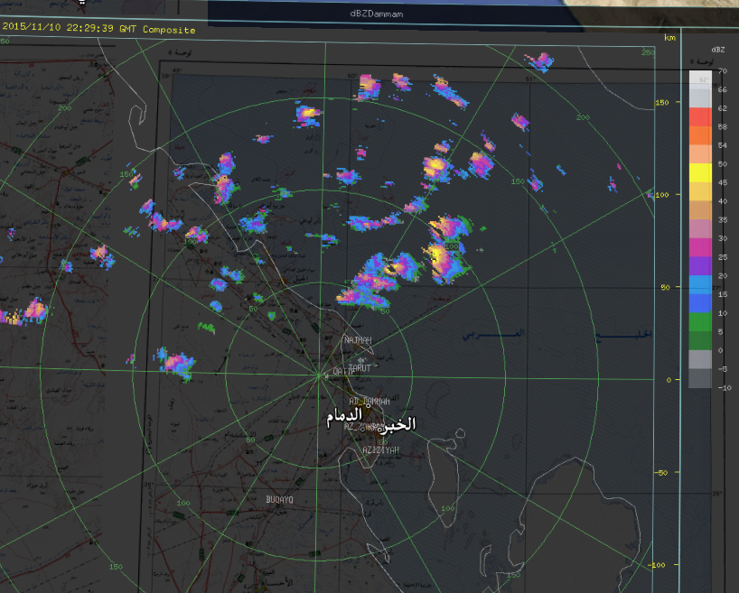The image size is (739, 593).
Task: Click the -100 km tick on right axis
Action: click(x=657, y=565)
